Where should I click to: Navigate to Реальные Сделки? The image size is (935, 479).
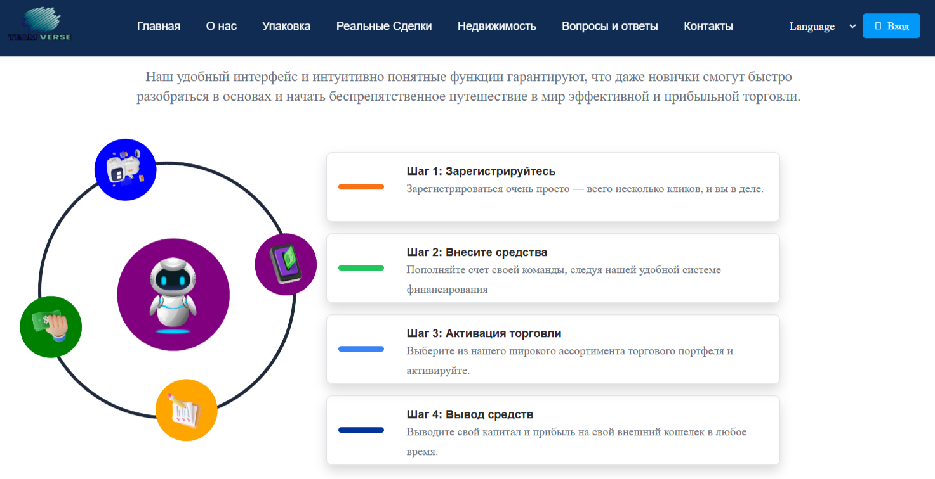(384, 26)
